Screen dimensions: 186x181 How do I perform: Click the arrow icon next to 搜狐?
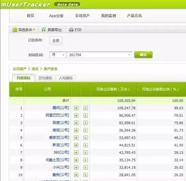pos(85,130)
